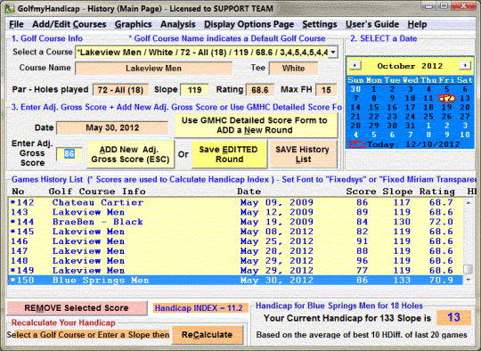Select date 24 in October calendar
Screen dimensions: 481x351
tap(410, 117)
